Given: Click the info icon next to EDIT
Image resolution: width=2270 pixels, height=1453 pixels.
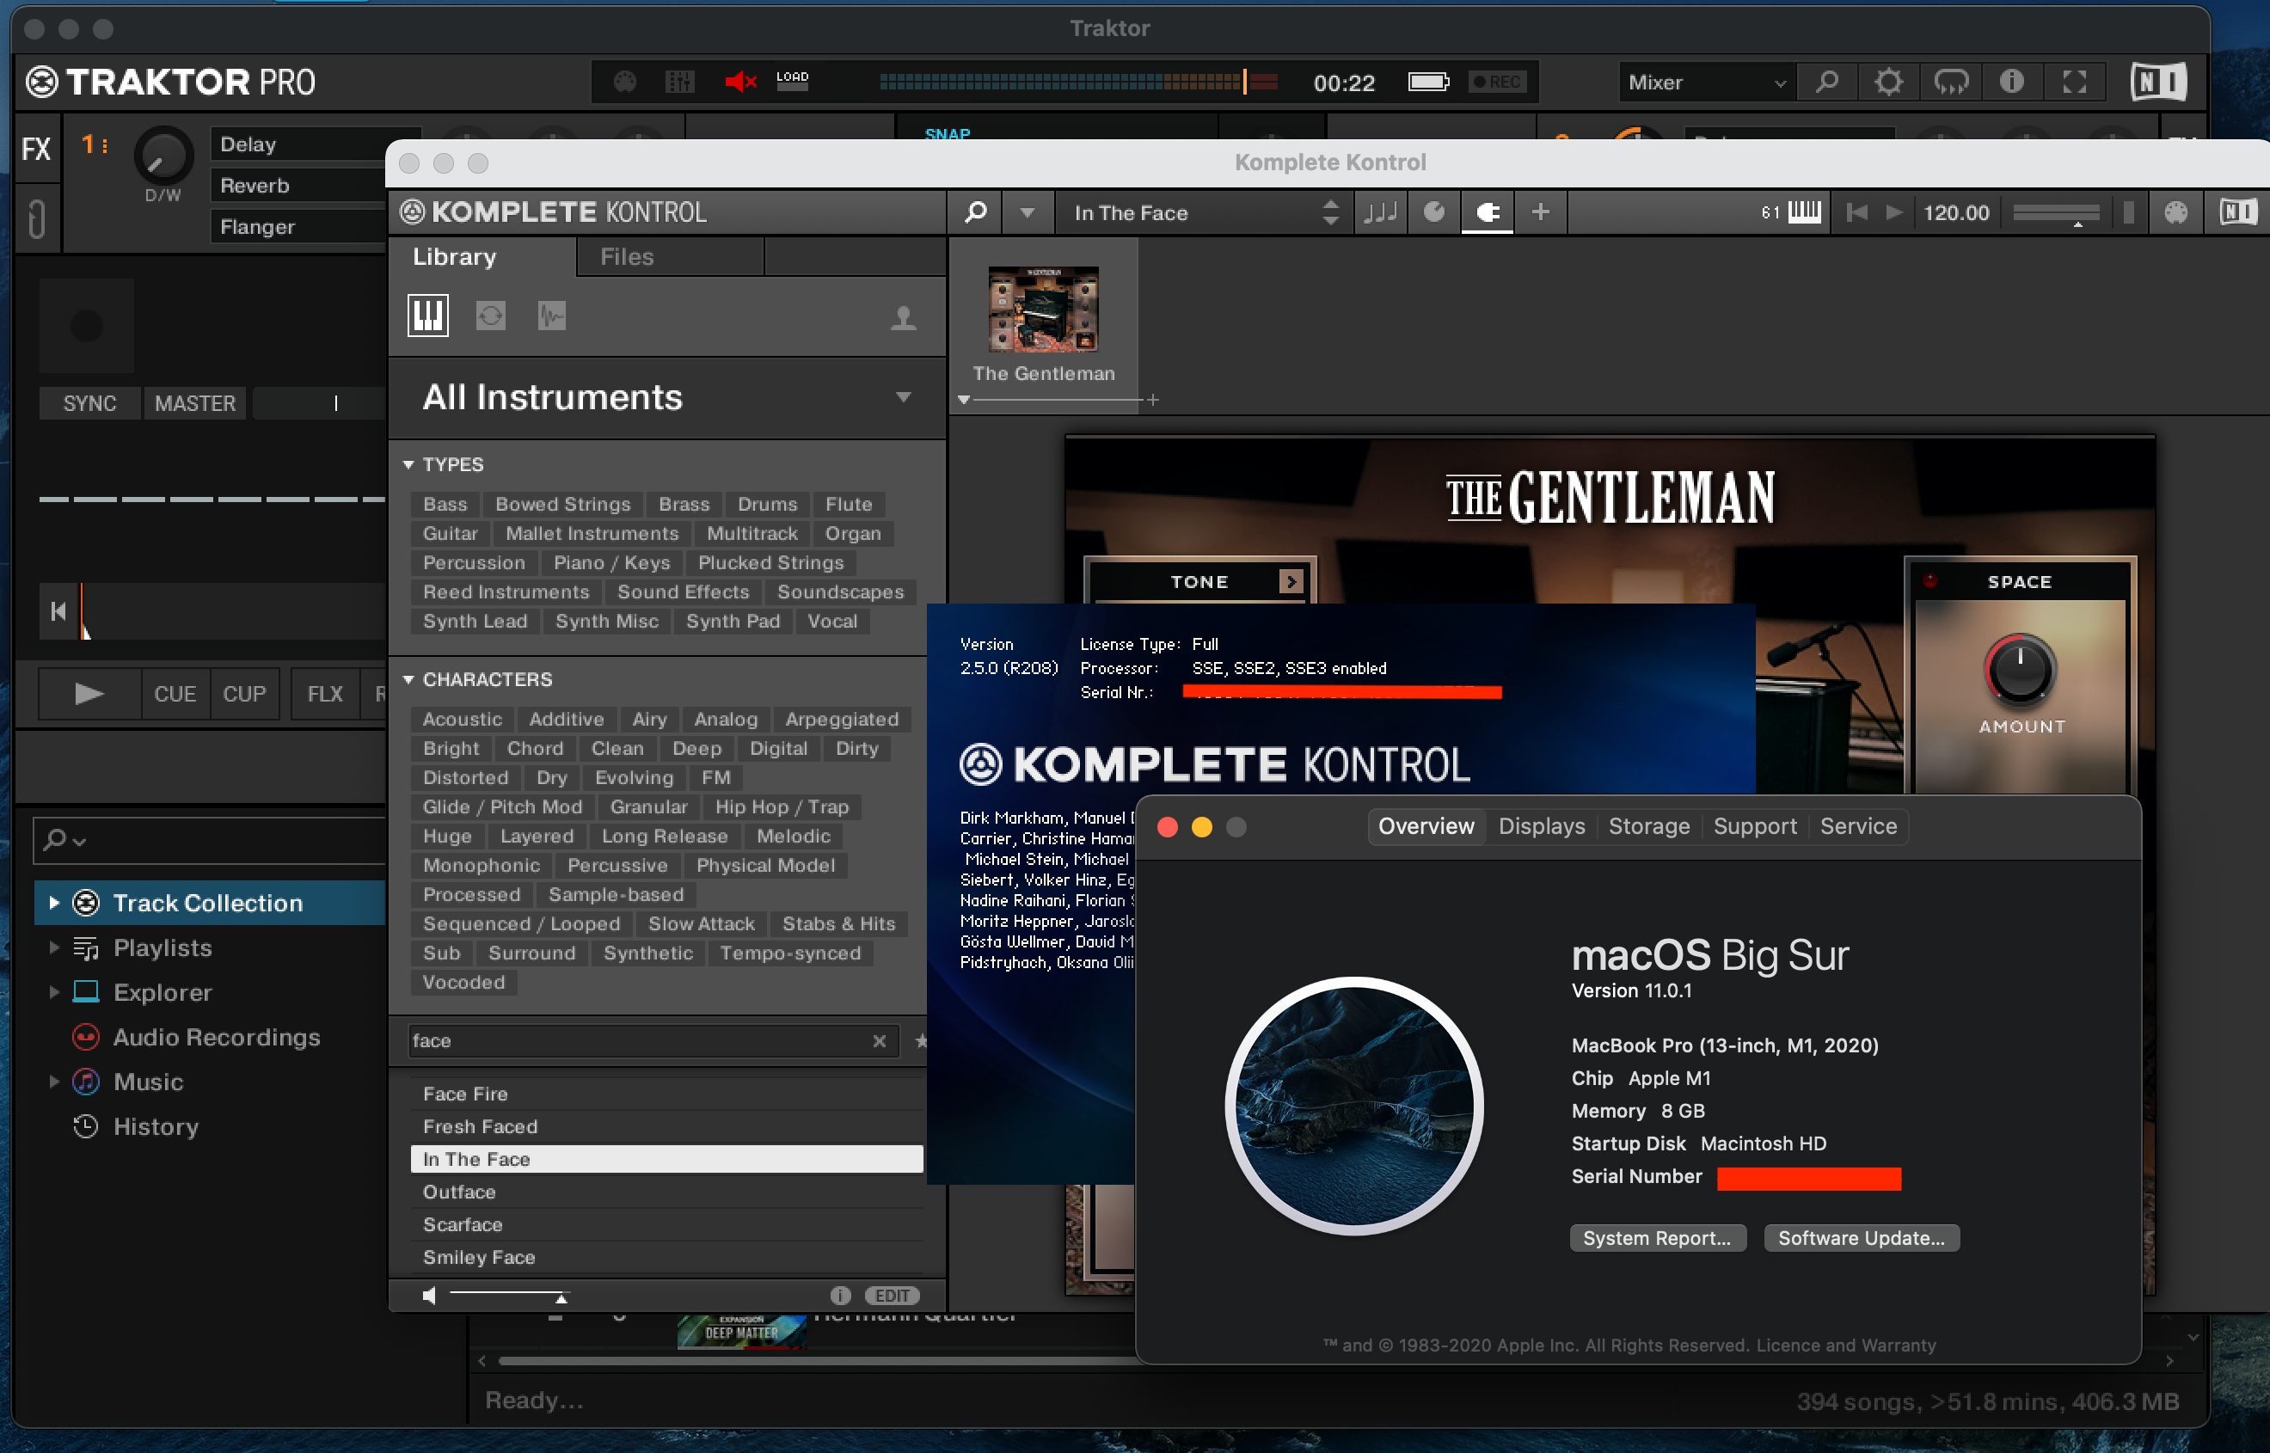Looking at the screenshot, I should pos(840,1296).
